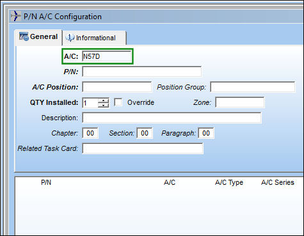This screenshot has height=236, width=304.
Task: Click the Paragraph field showing 00
Action: 206,133
